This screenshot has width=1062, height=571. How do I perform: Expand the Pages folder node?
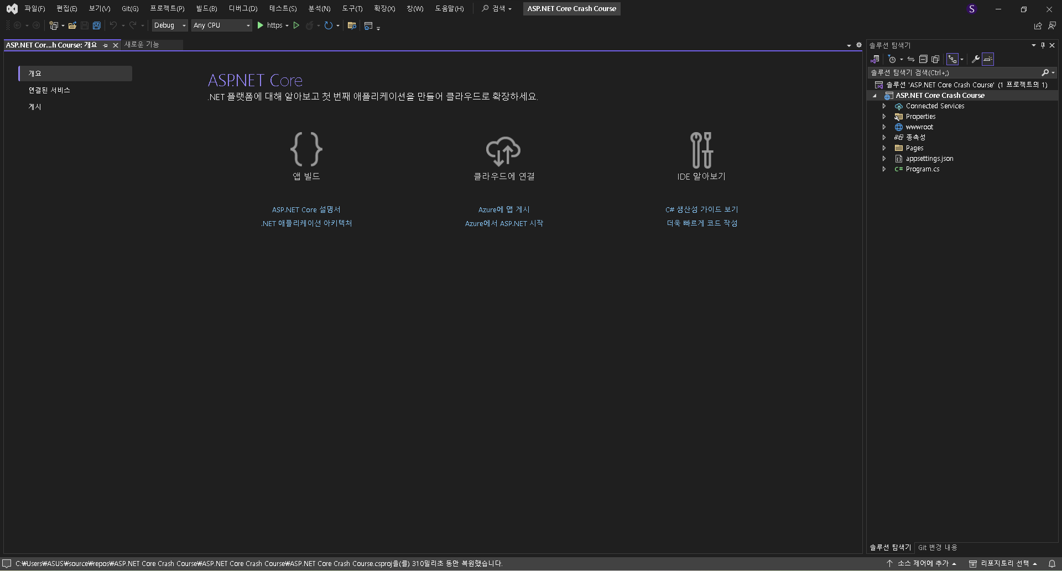(x=884, y=148)
